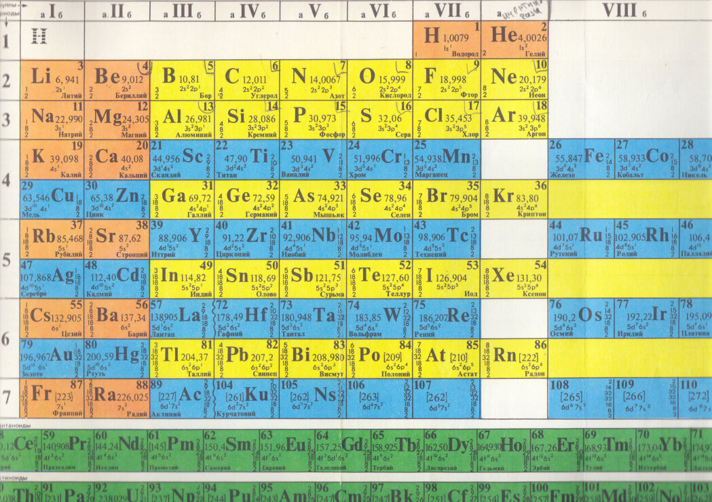The width and height of the screenshot is (712, 502).
Task: Select the Gallium Ga 69,72 cell
Action: pyautogui.click(x=182, y=200)
